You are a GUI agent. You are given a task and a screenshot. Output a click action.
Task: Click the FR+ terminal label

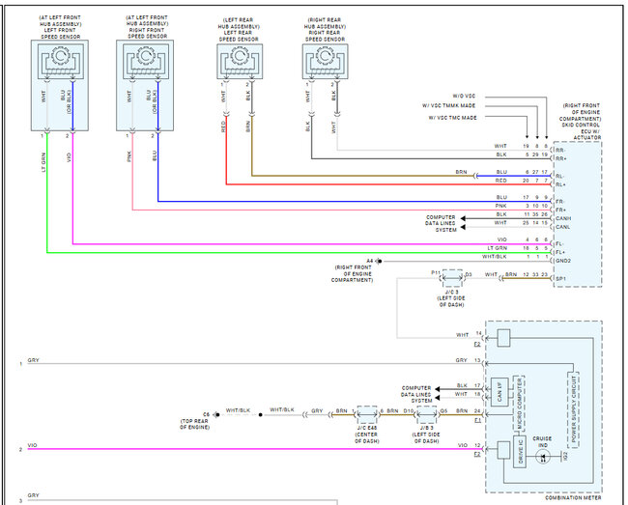pyautogui.click(x=560, y=210)
